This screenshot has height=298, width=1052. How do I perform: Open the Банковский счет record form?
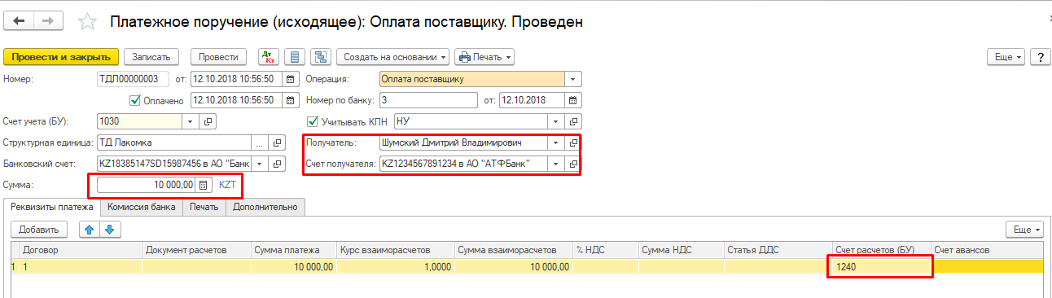(x=278, y=164)
